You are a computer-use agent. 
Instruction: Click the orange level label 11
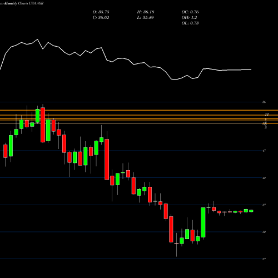(267, 115)
